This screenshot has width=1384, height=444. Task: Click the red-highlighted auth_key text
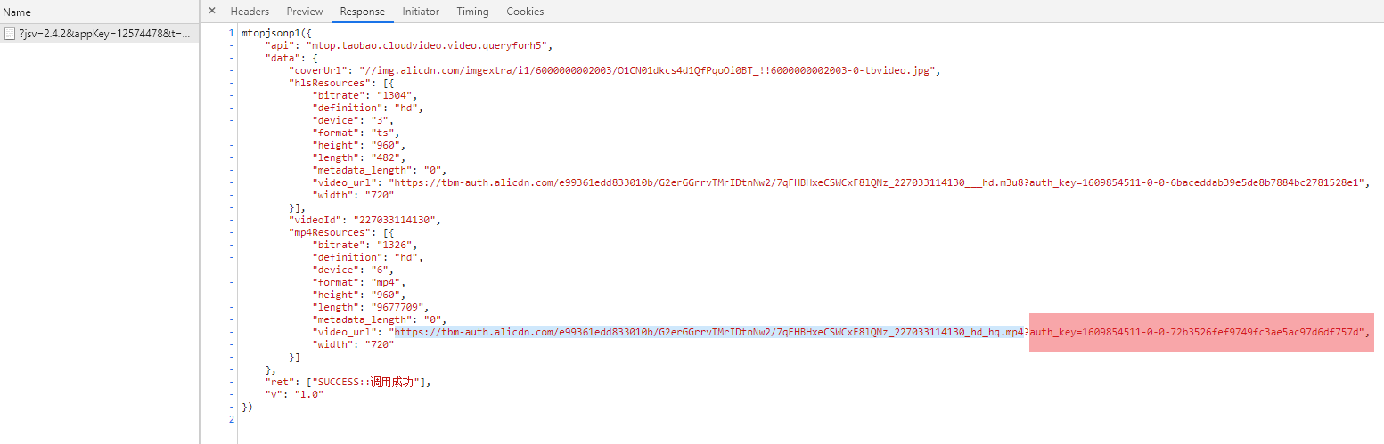[1196, 332]
